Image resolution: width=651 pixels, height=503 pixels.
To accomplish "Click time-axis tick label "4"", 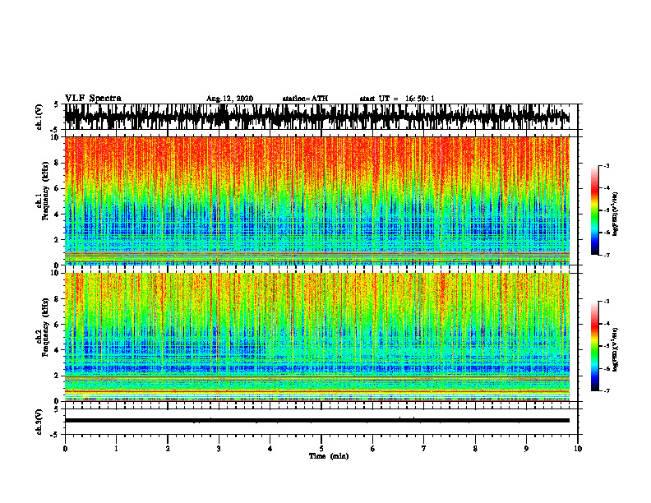I will (270, 449).
